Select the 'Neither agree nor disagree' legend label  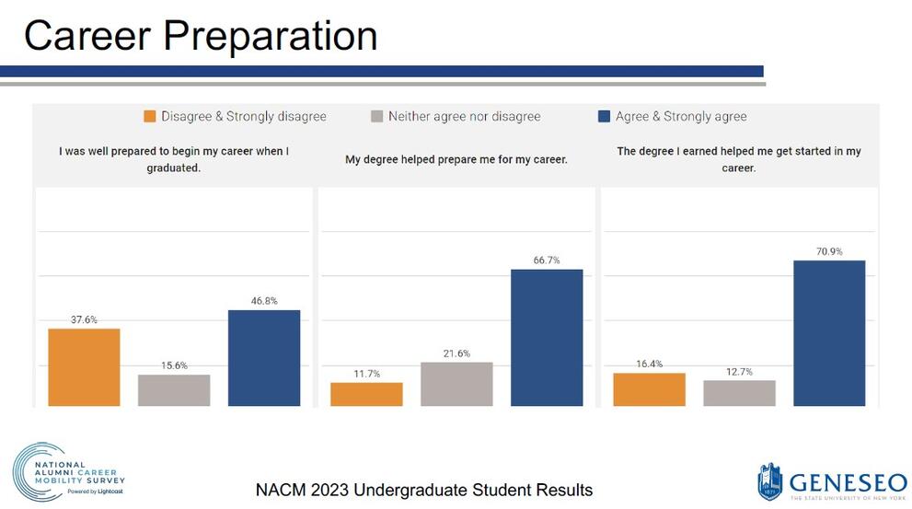(464, 117)
